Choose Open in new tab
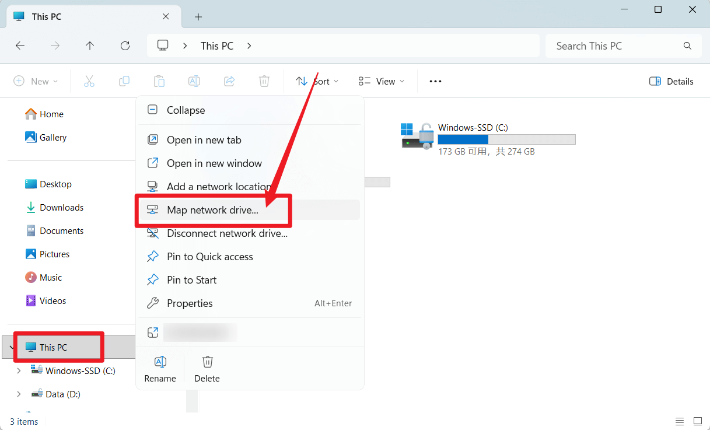 click(x=250, y=140)
